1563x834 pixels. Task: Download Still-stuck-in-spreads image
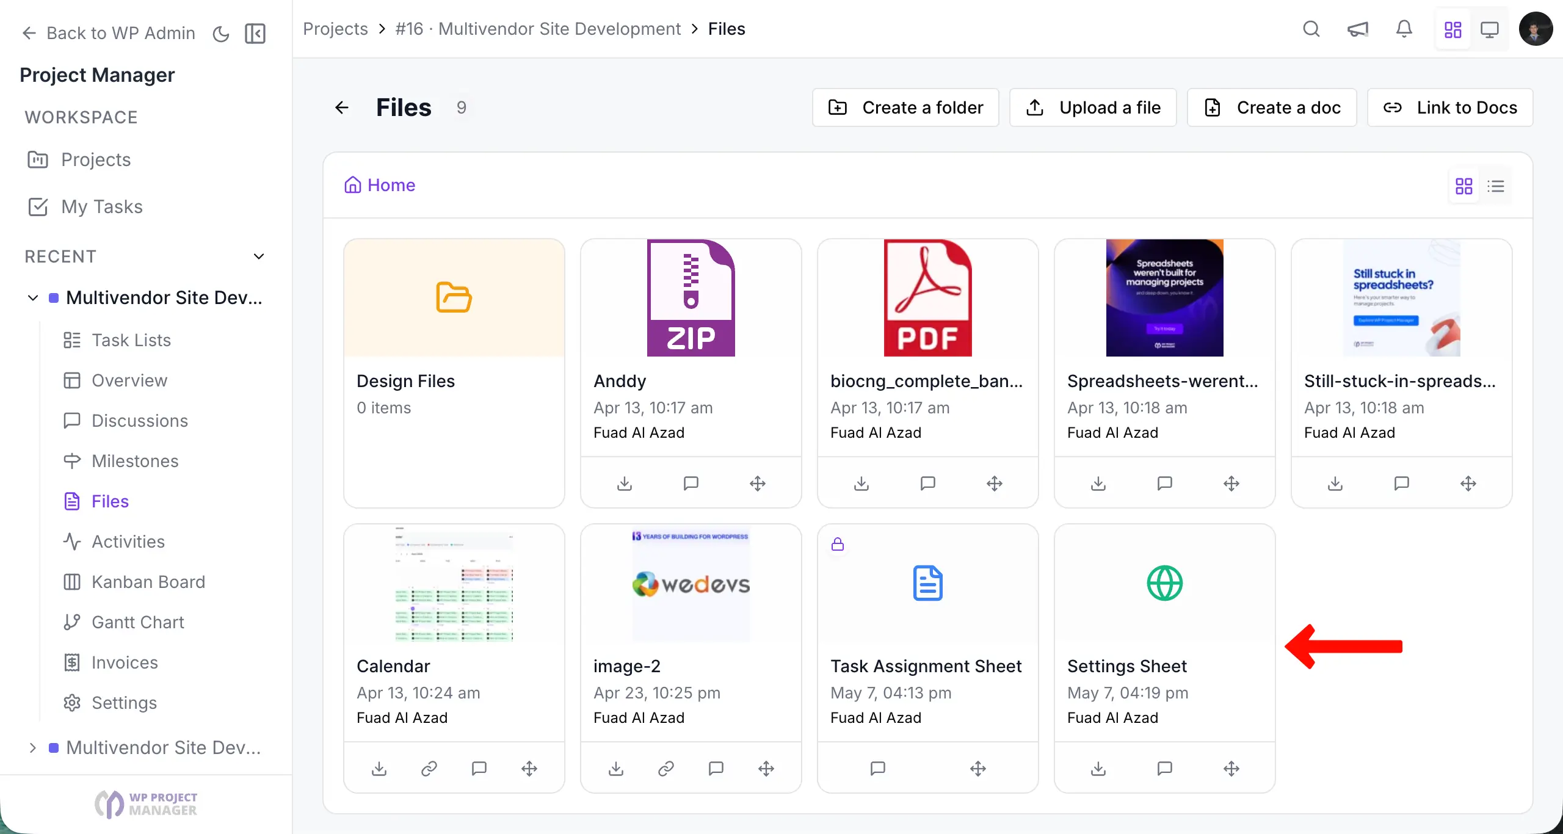1335,484
